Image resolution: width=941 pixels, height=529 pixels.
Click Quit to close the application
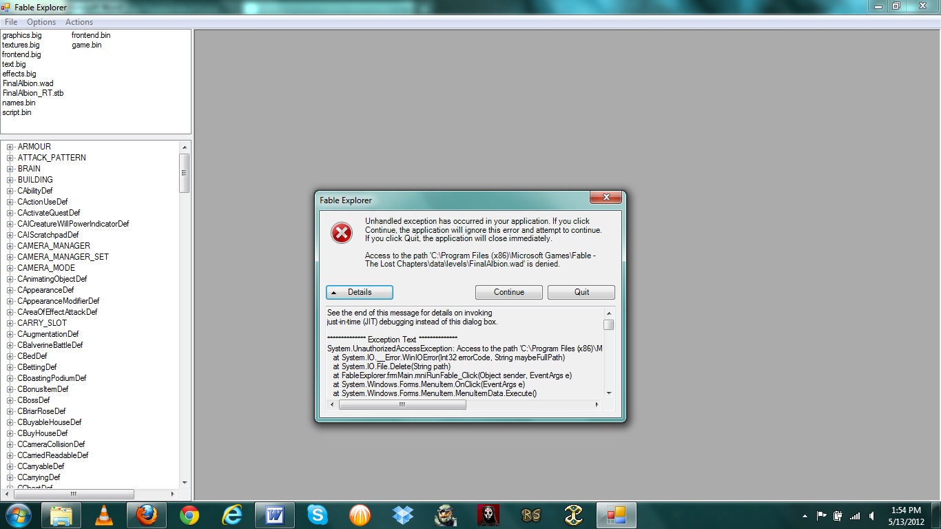click(581, 292)
